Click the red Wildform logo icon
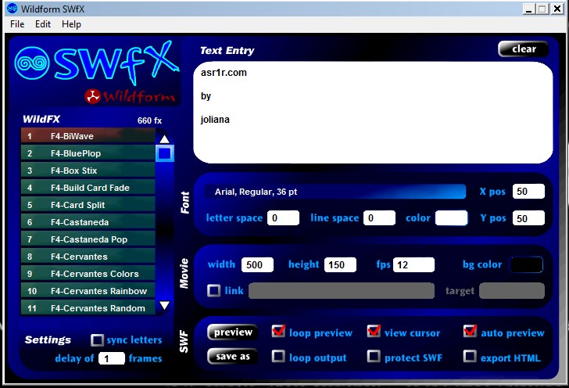The height and width of the screenshot is (388, 569). [x=92, y=97]
